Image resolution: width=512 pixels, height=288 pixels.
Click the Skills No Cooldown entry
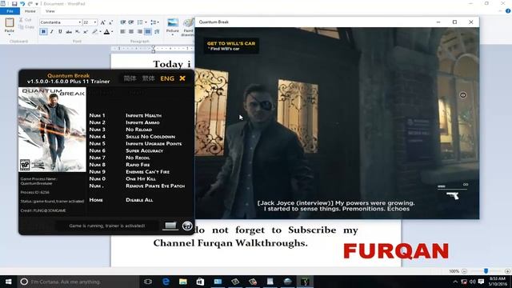[x=150, y=137]
